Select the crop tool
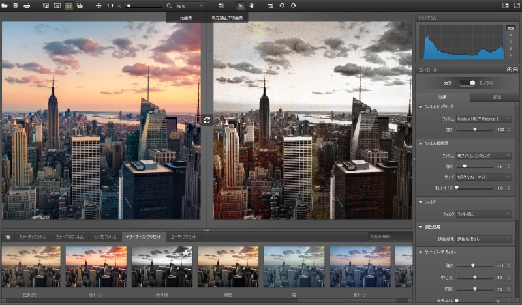 (271, 5)
